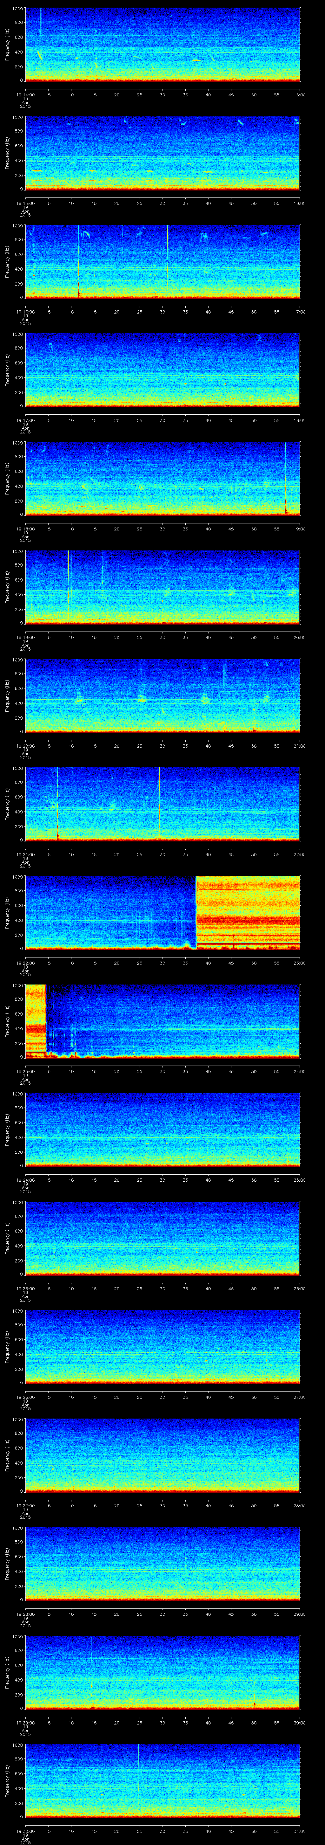Click the loud broadband burst in 19:22:00 spectrogram
Screen dimensions: 325x1845
pyautogui.click(x=247, y=912)
